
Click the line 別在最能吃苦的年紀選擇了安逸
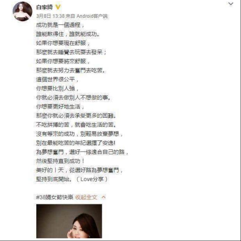pyautogui.click(x=76, y=143)
